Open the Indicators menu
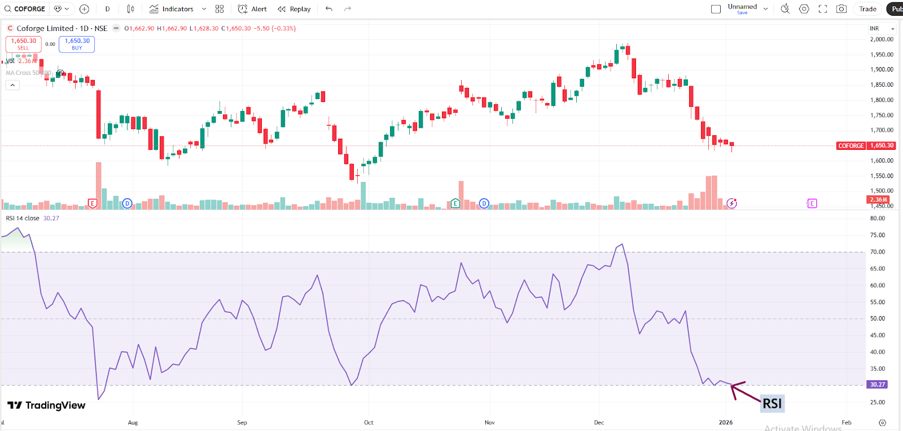The height and width of the screenshot is (431, 903). click(172, 9)
